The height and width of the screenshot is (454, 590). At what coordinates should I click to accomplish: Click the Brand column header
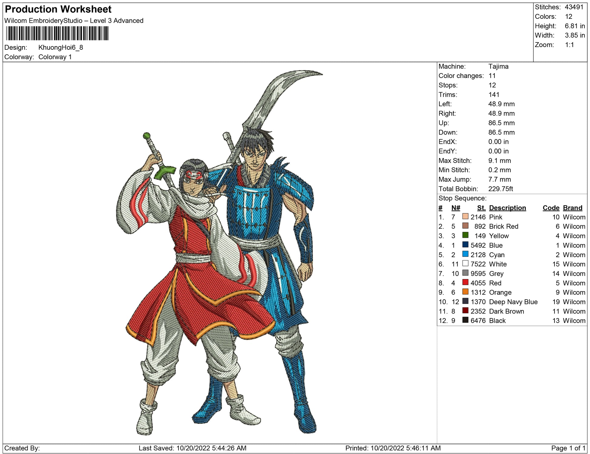coord(572,208)
